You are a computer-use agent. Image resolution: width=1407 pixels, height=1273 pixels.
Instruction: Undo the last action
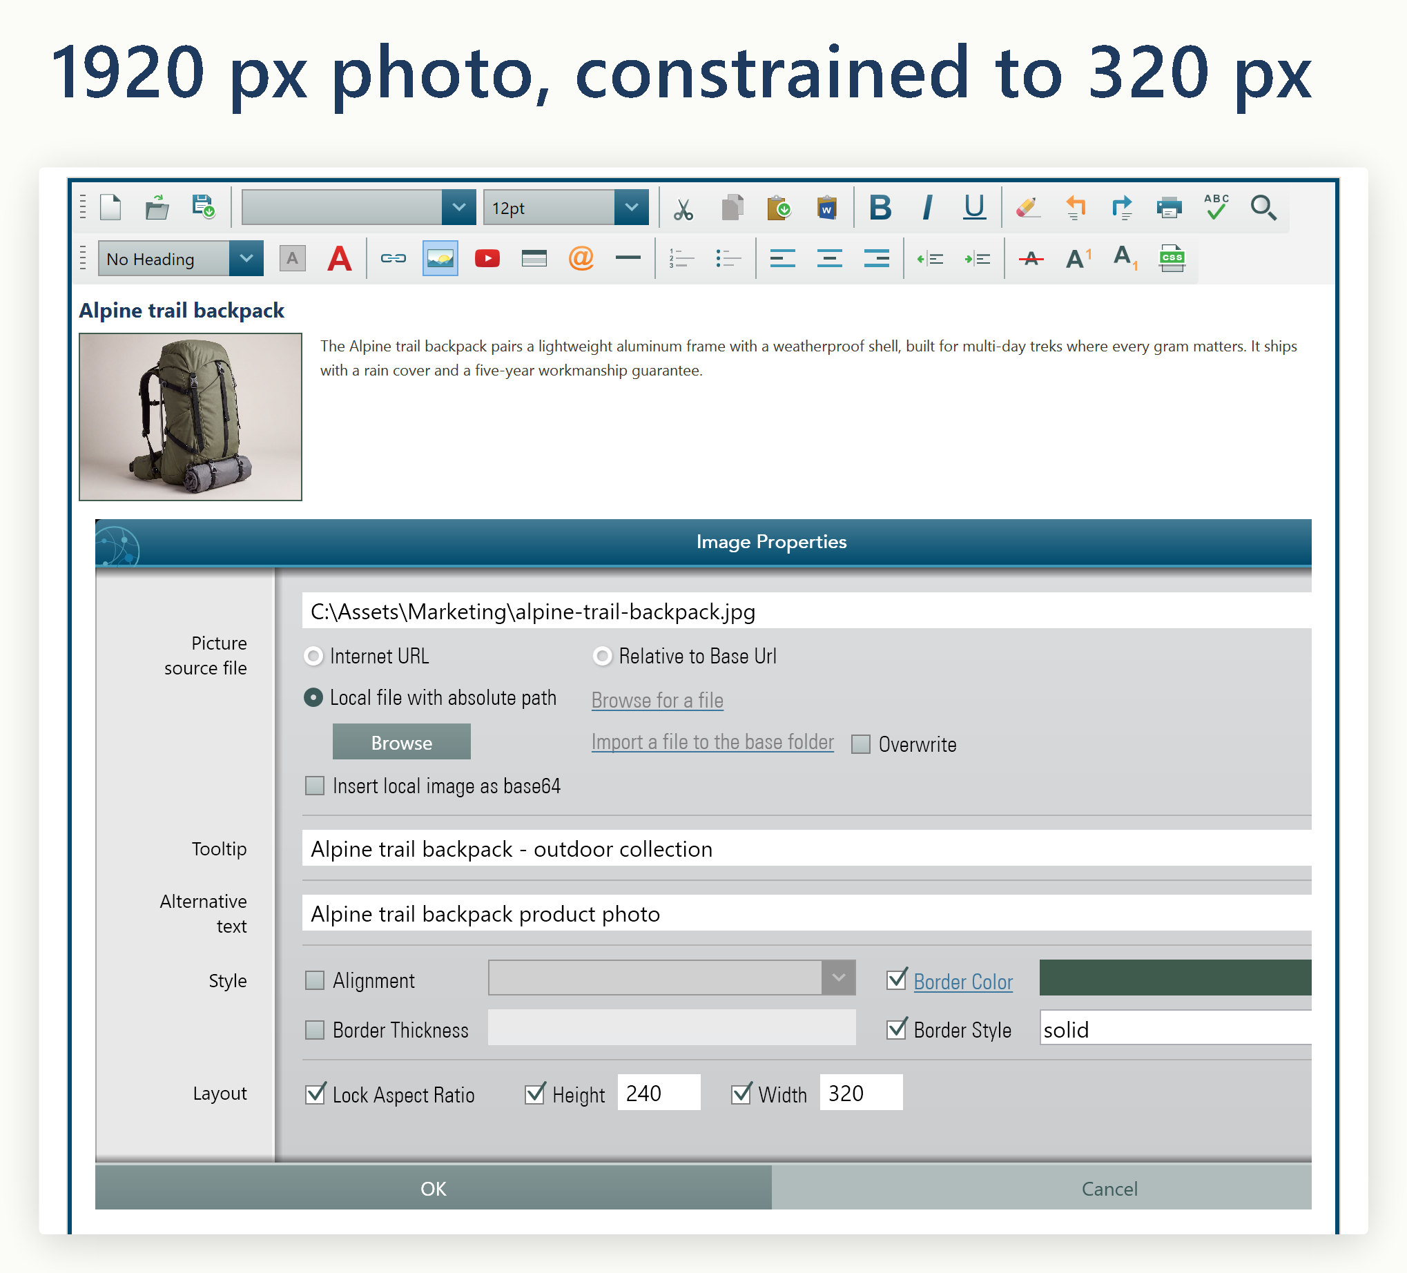[x=1076, y=207]
